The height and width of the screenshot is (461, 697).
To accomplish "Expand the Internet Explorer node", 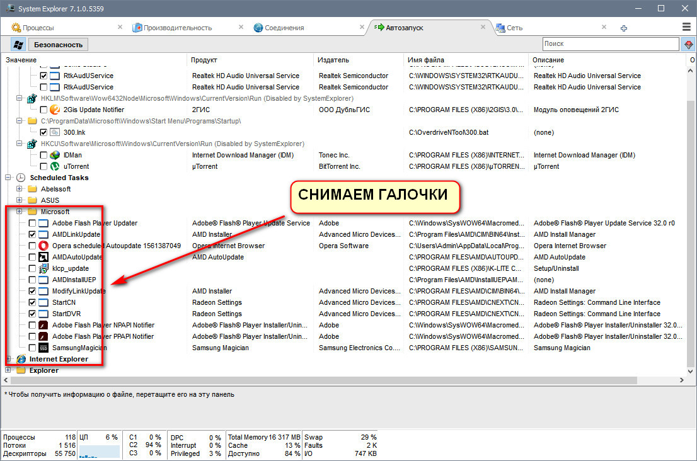I will 8,360.
